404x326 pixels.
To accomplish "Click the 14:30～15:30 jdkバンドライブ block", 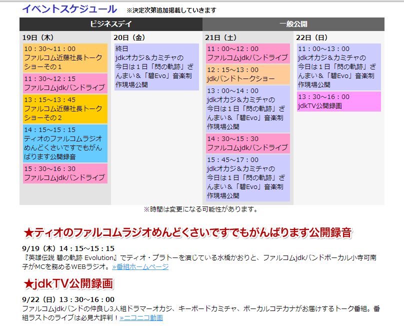I will 248,143.
